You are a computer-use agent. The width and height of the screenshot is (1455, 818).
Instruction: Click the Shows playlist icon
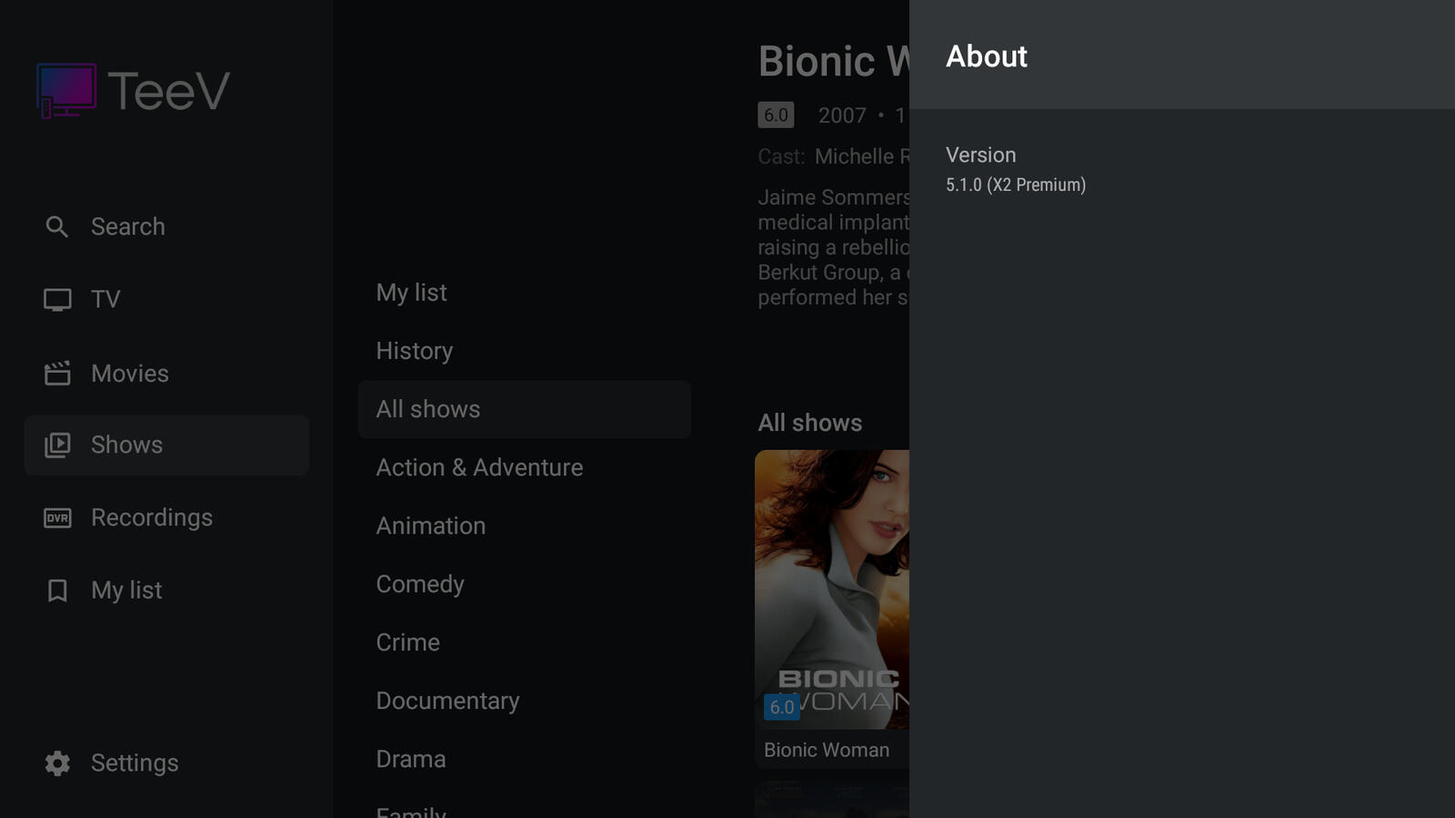pos(57,445)
